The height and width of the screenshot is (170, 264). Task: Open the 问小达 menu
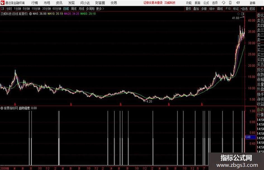pyautogui.click(x=85, y=3)
